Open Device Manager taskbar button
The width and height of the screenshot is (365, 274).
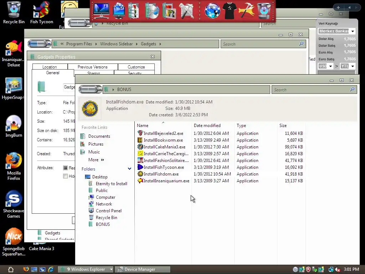click(x=143, y=269)
